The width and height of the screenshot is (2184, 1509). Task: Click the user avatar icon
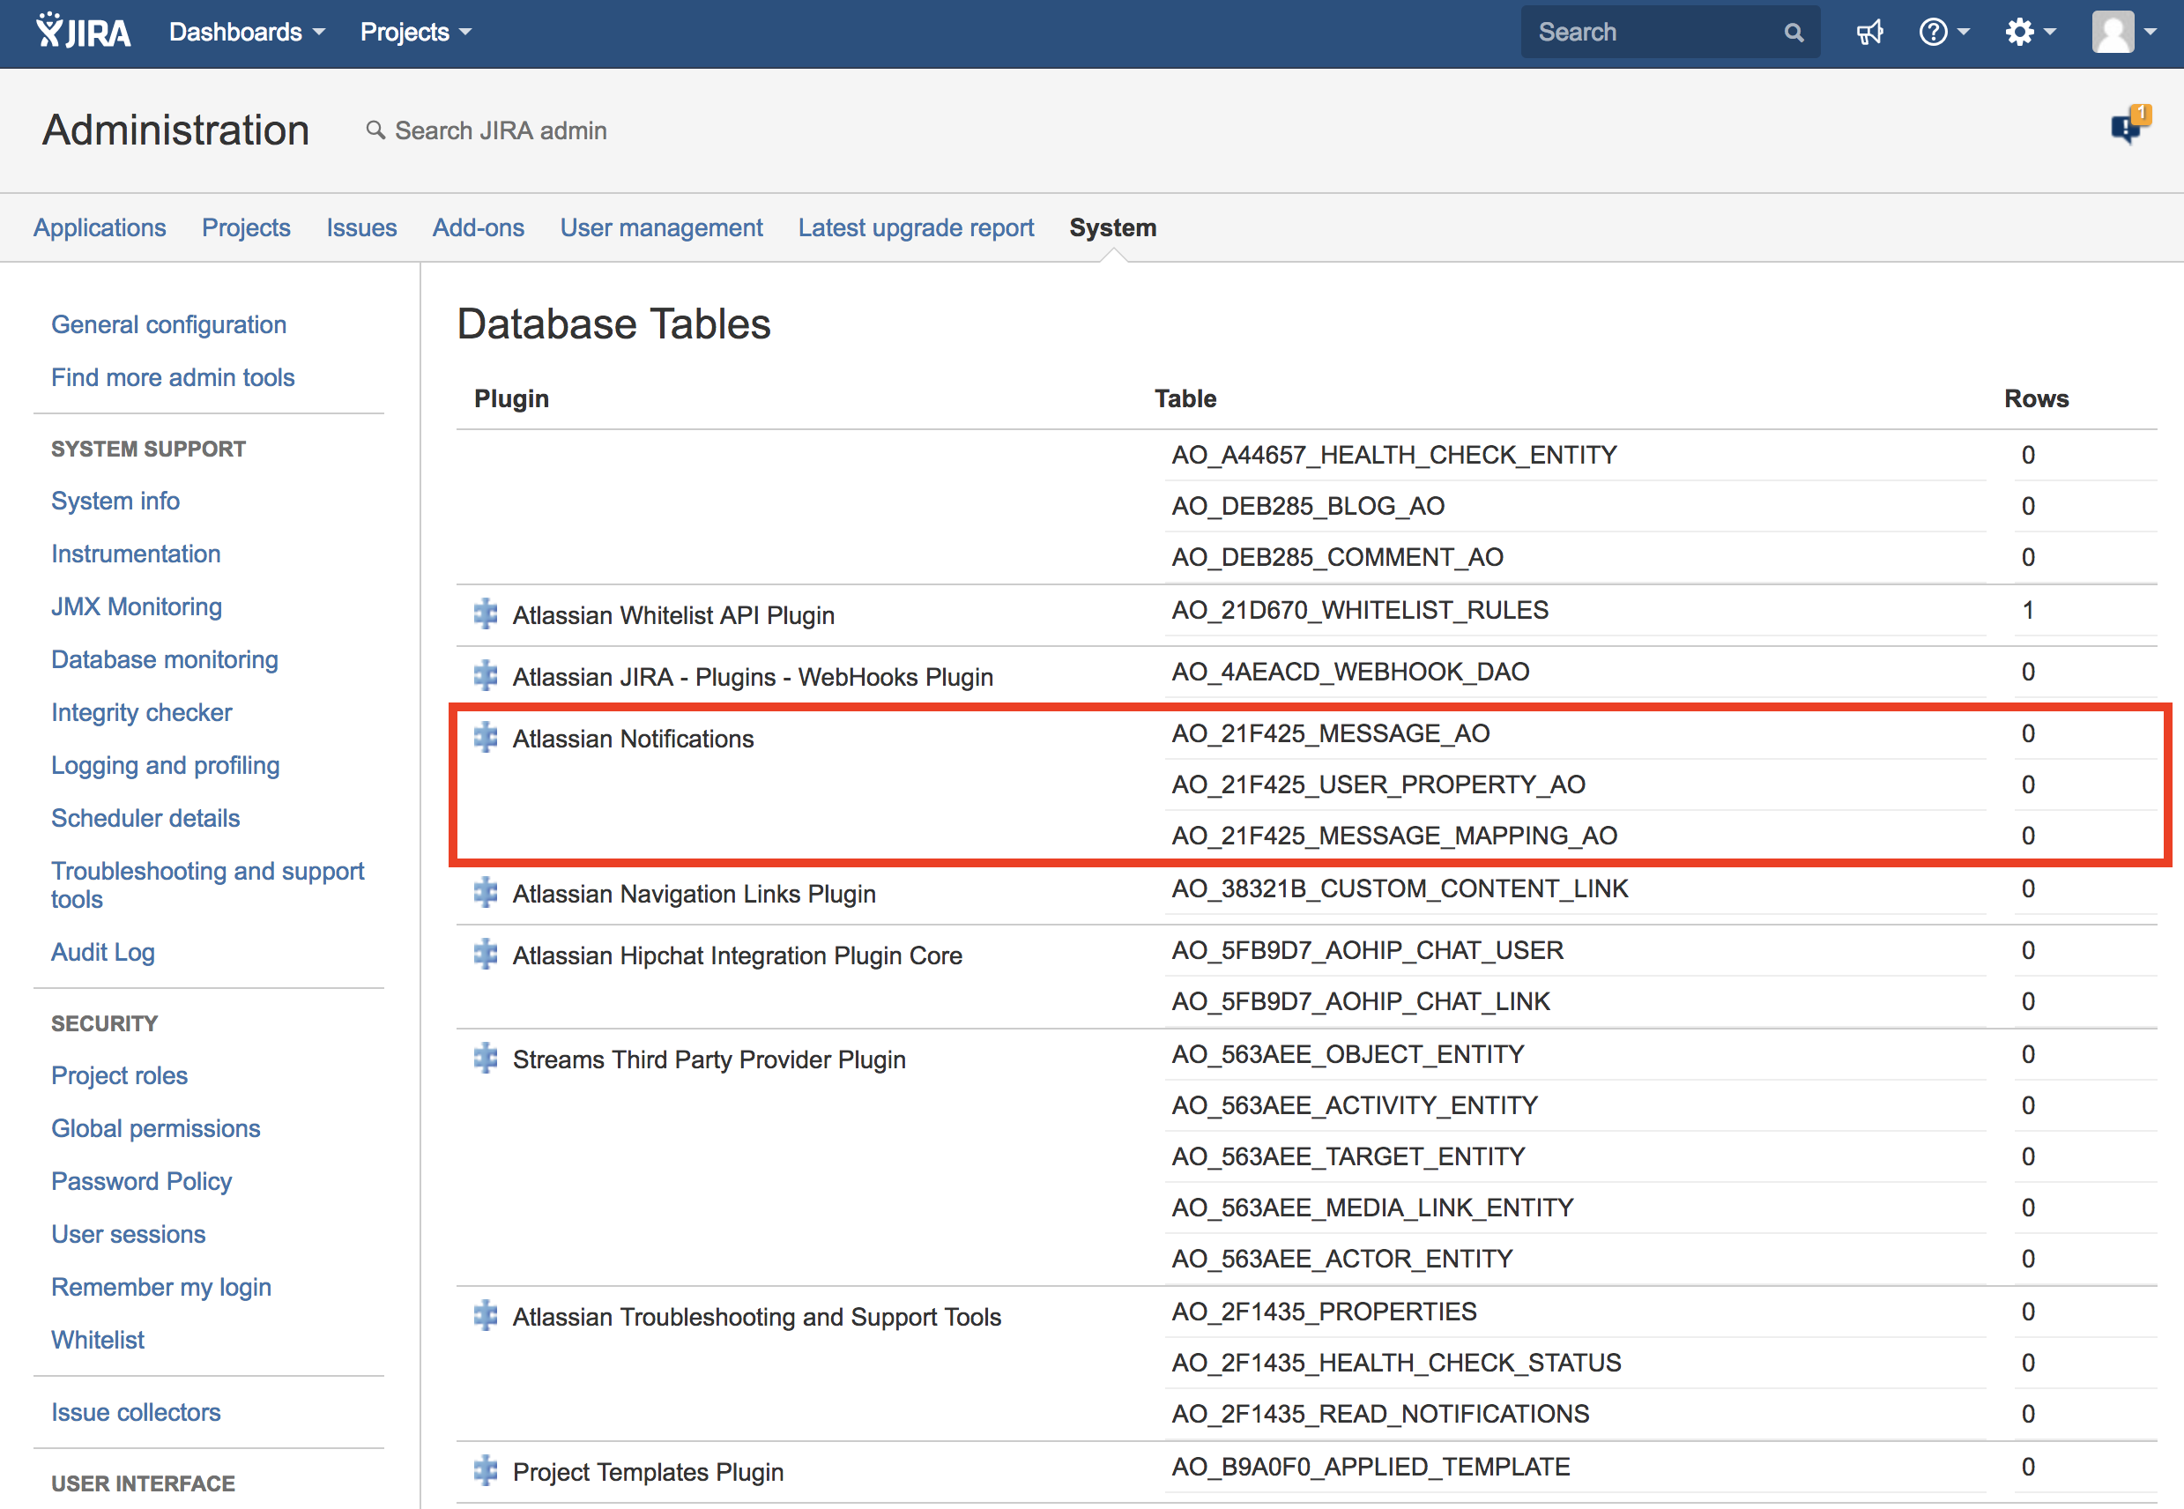[2114, 31]
